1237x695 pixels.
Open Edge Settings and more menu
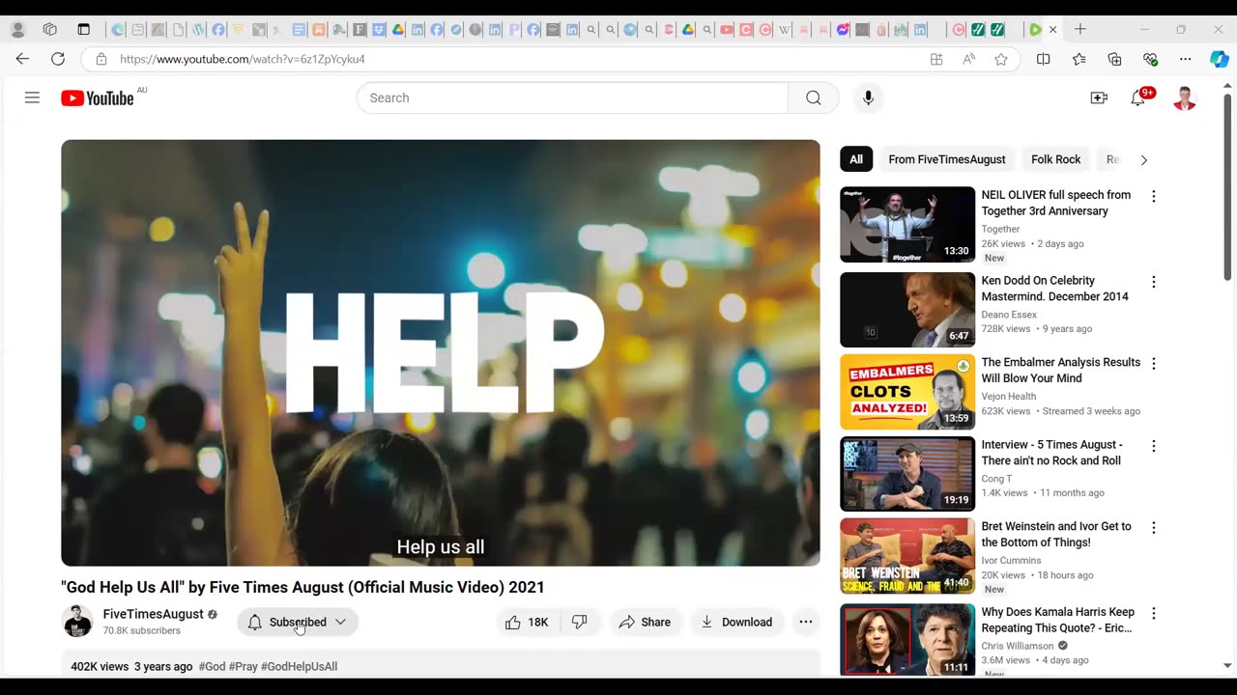pyautogui.click(x=1185, y=59)
